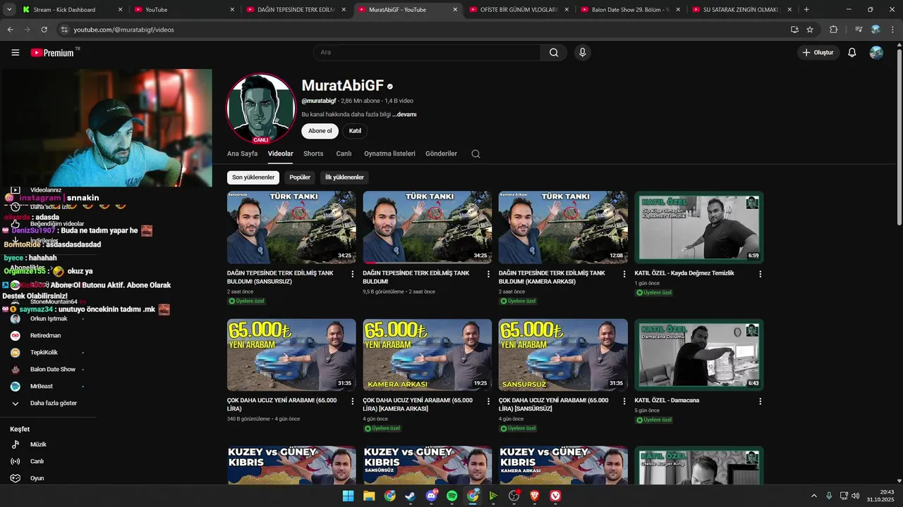Open browser extensions puzzle icon
903x507 pixels.
(x=833, y=30)
